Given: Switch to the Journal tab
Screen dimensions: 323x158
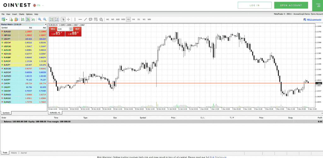Looking at the screenshot, I should point(23,153).
